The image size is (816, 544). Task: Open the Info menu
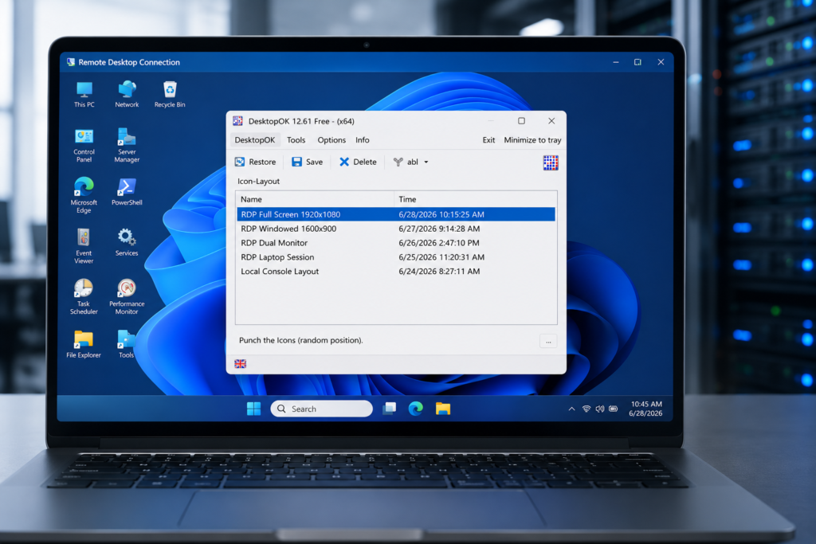363,140
